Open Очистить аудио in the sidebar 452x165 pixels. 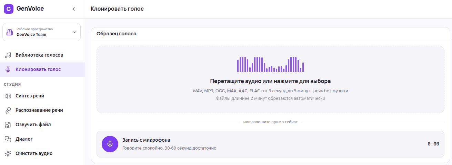42,154
